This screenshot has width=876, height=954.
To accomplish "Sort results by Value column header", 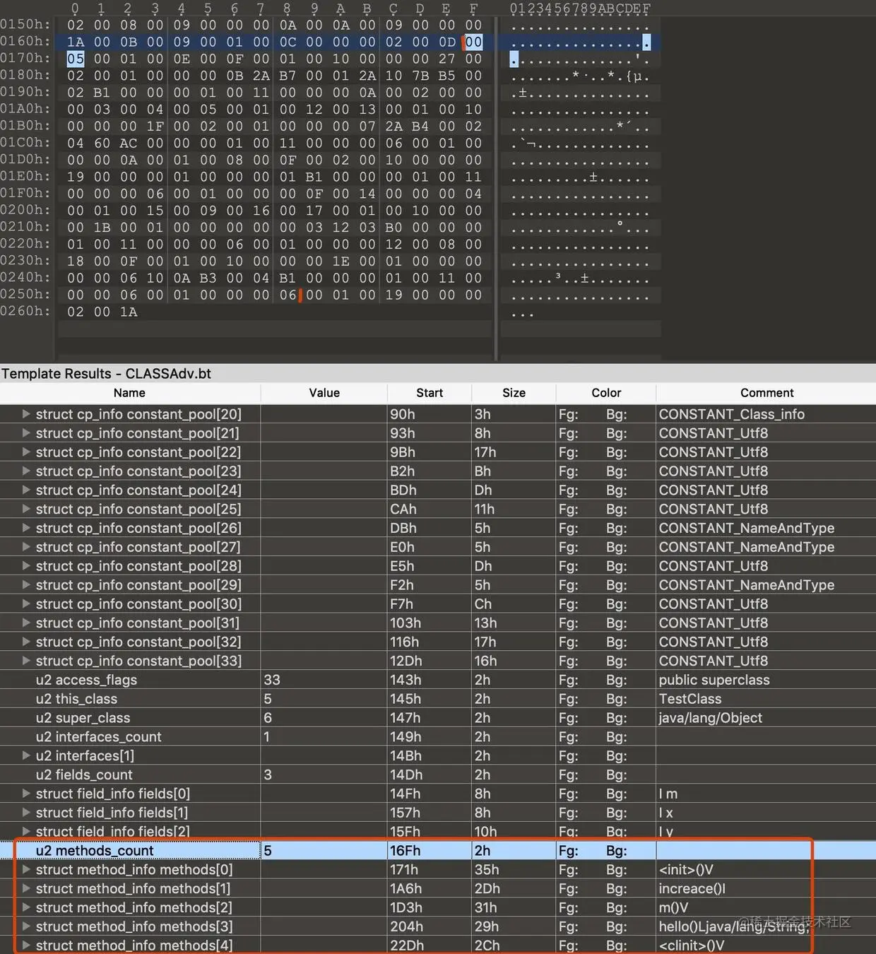I will (x=324, y=393).
